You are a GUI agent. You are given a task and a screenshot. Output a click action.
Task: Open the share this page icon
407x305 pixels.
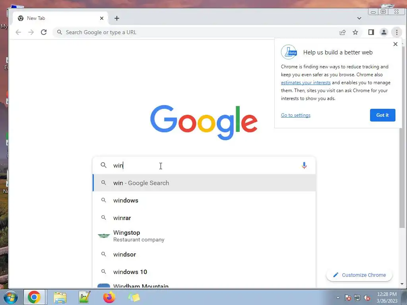pos(343,32)
